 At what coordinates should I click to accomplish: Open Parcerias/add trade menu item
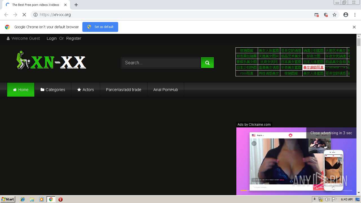(x=124, y=90)
